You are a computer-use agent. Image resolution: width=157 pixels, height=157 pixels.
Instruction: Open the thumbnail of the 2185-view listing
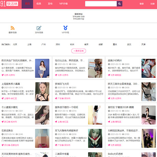[148, 138]
